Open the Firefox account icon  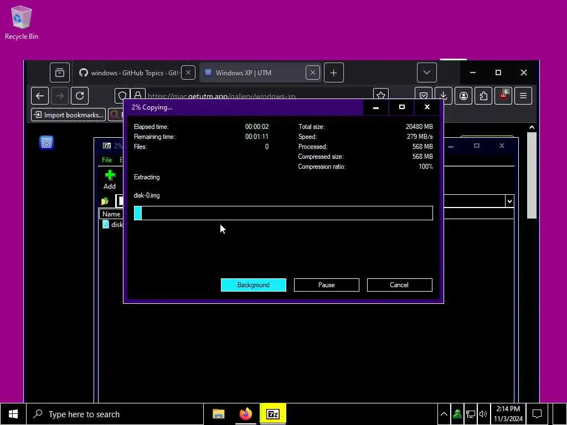pos(463,96)
